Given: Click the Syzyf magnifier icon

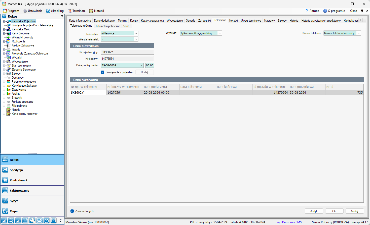Looking at the screenshot, I should pyautogui.click(x=5, y=201).
